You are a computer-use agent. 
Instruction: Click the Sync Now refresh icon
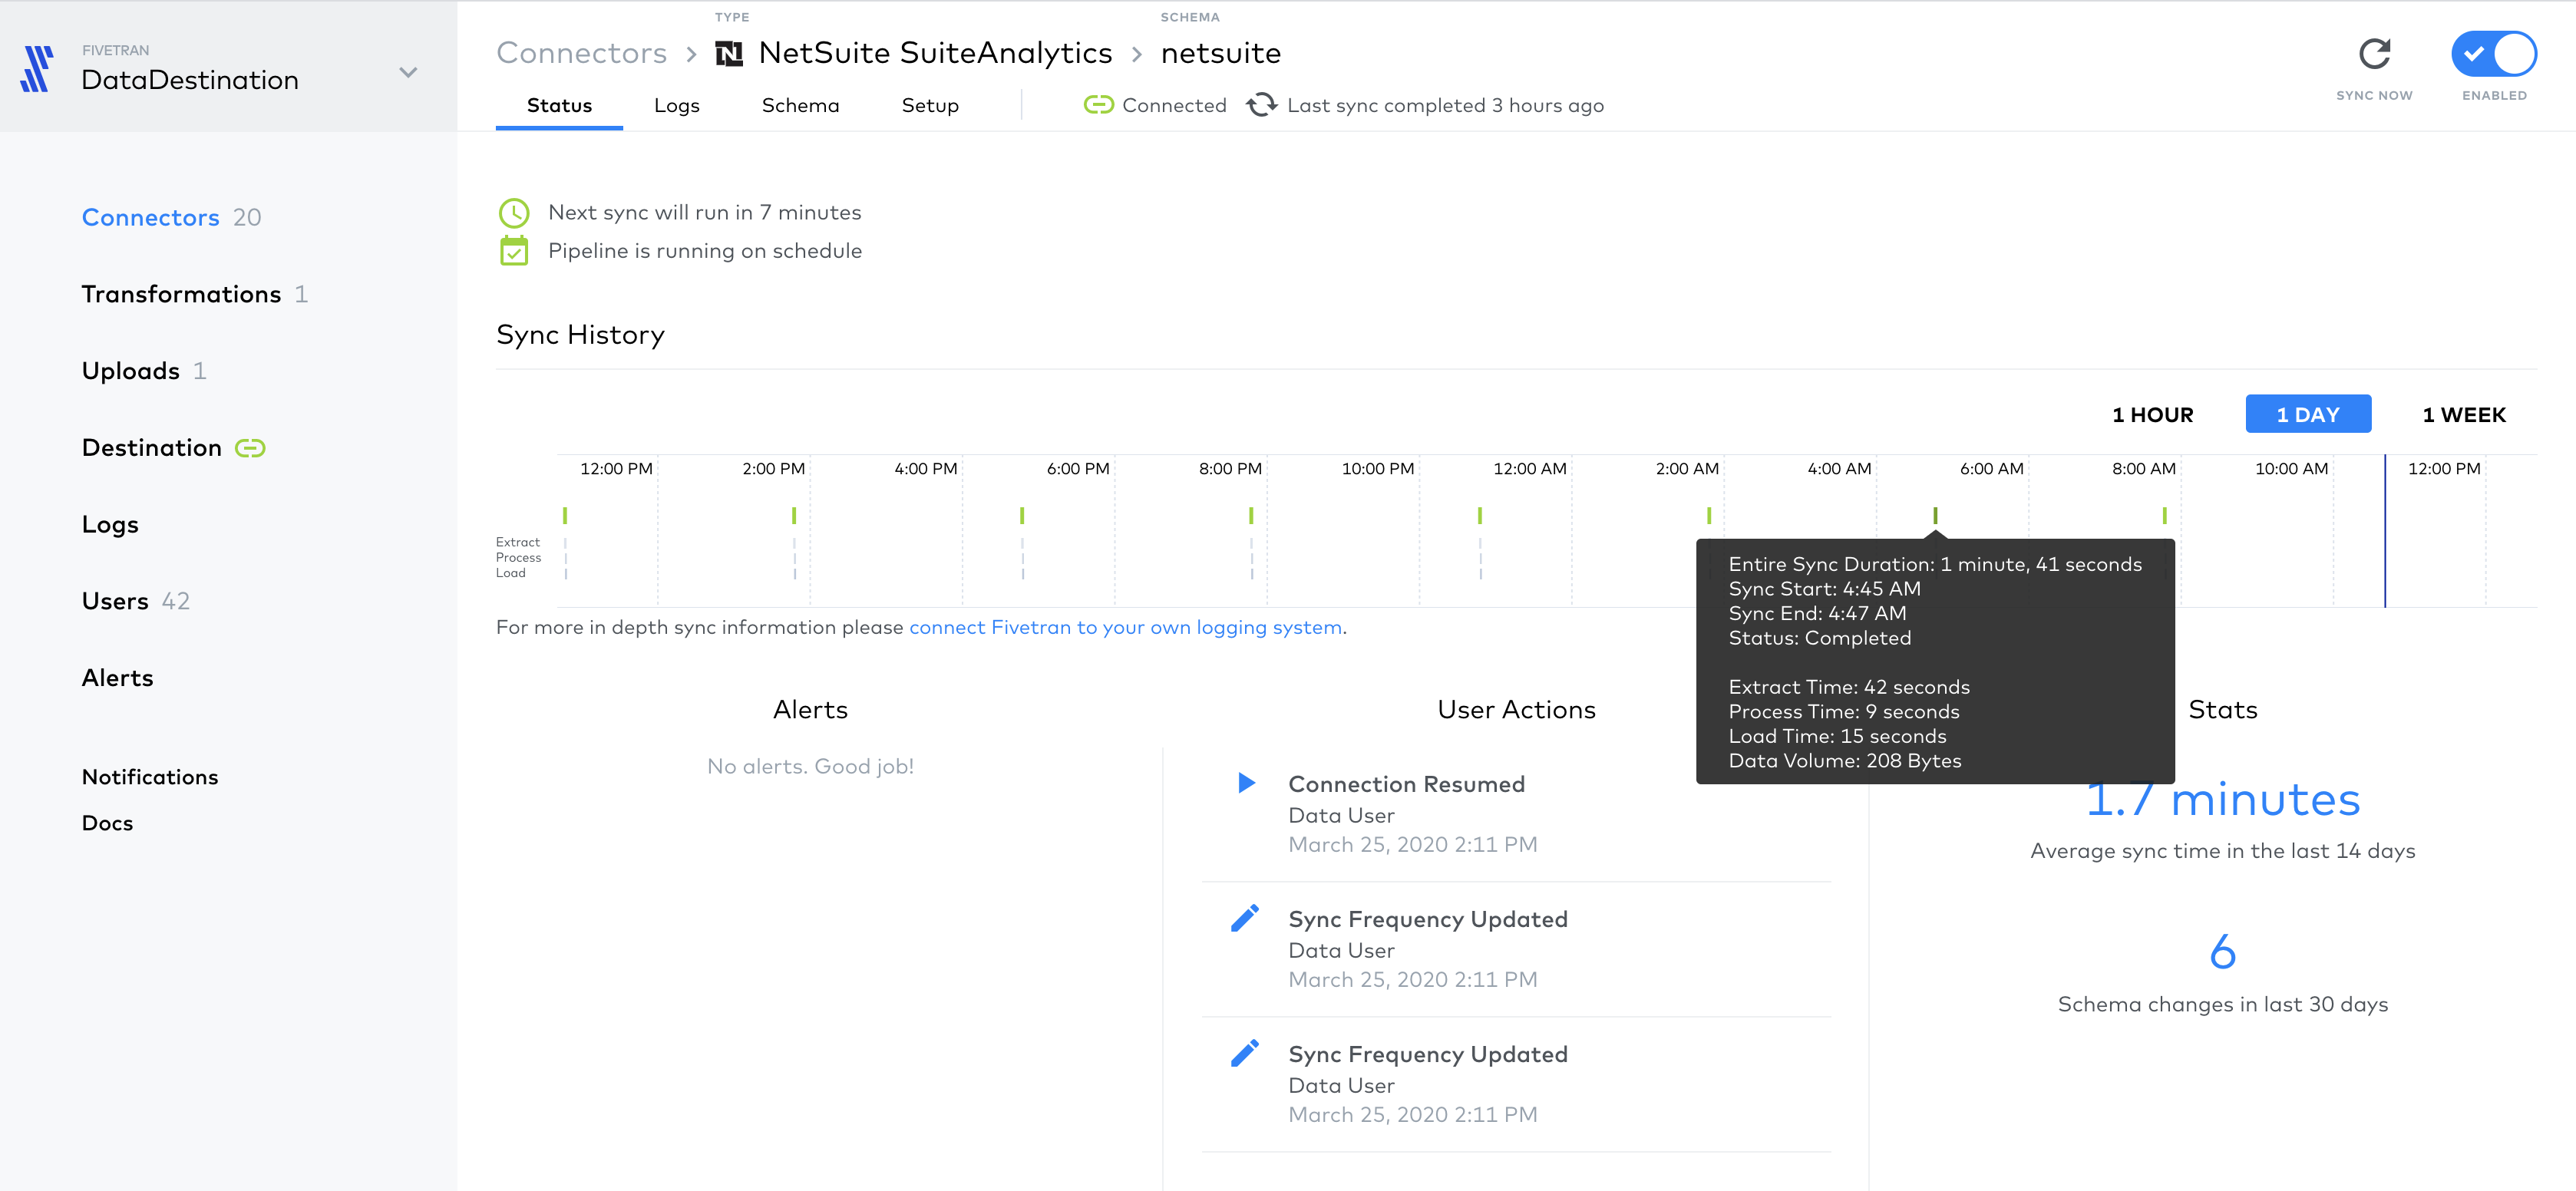tap(2374, 54)
